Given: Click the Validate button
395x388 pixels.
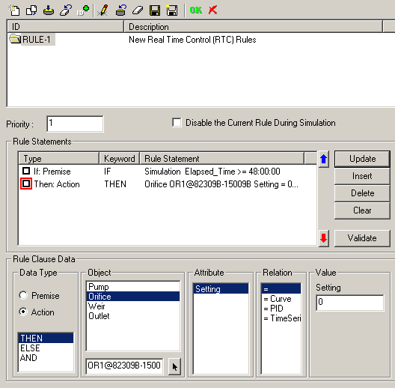Looking at the screenshot, I should click(362, 238).
